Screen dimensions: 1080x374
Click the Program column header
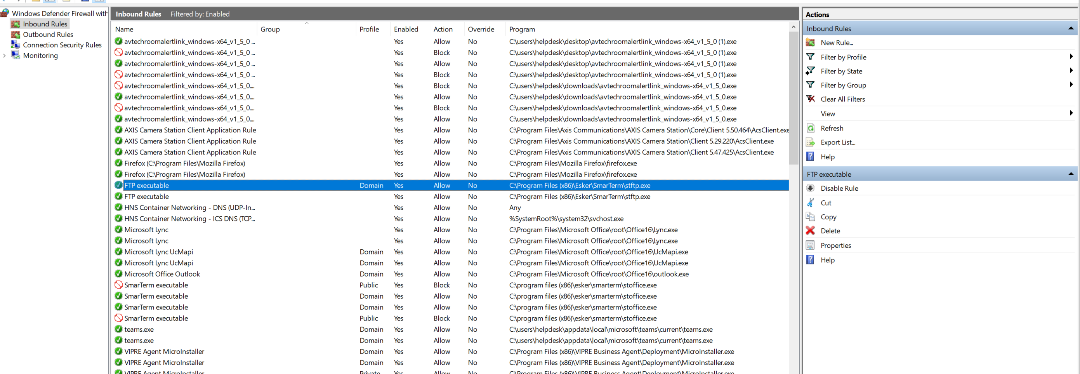click(x=521, y=30)
